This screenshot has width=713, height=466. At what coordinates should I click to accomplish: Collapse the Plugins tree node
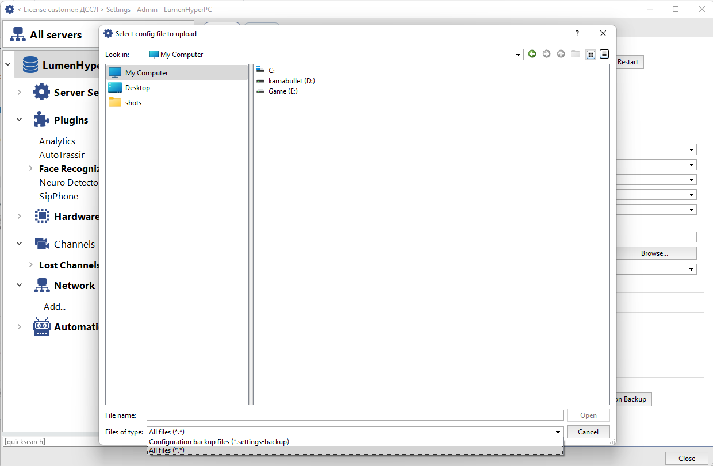coord(19,120)
